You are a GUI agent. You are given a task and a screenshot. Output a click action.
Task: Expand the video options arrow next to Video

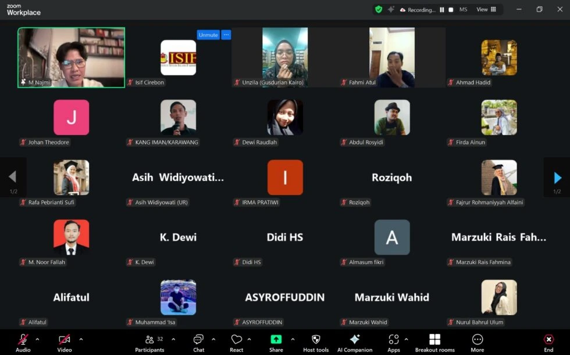click(81, 339)
